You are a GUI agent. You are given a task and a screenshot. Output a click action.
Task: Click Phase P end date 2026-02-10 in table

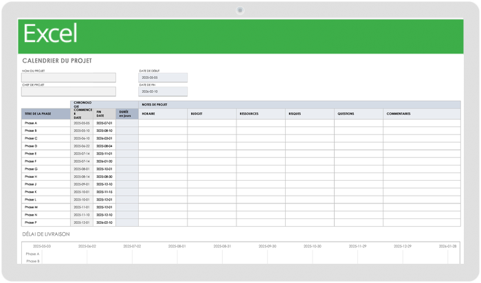[x=104, y=223]
